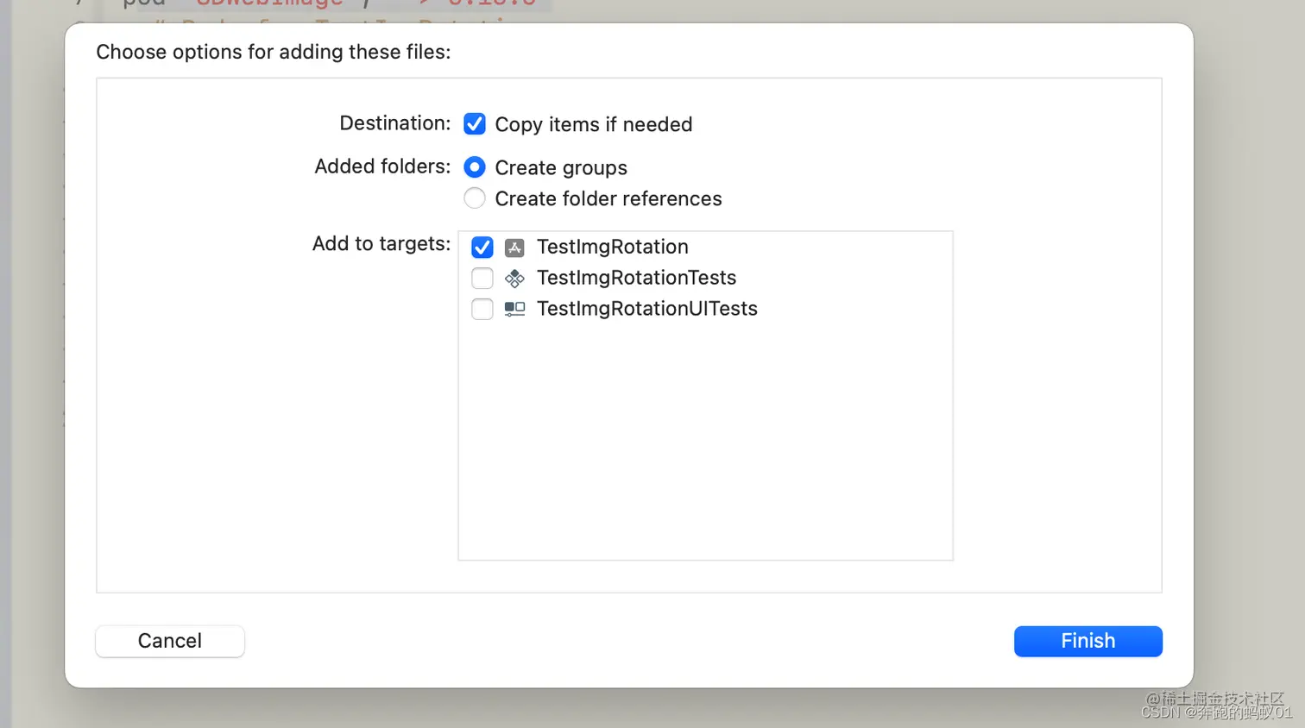Image resolution: width=1305 pixels, height=728 pixels.
Task: Click the Create folder references label text
Action: pos(608,199)
